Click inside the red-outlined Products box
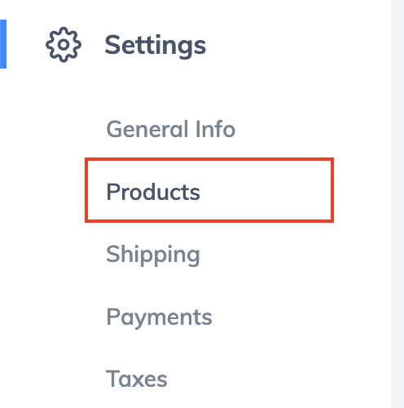 click(209, 190)
